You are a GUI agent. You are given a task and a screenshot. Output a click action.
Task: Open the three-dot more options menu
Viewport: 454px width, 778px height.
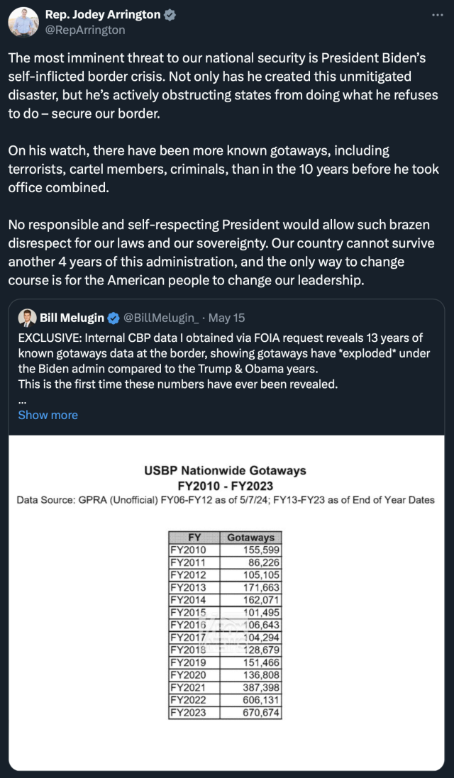437,15
